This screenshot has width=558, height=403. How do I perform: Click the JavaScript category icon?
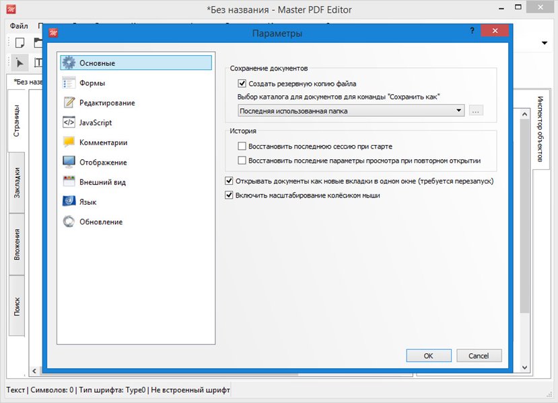point(69,123)
